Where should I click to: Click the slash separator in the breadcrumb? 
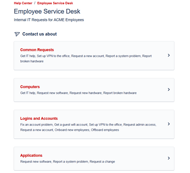pyautogui.click(x=35, y=3)
